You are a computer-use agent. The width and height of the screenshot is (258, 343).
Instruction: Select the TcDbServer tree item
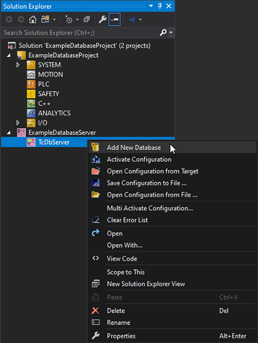tap(54, 142)
